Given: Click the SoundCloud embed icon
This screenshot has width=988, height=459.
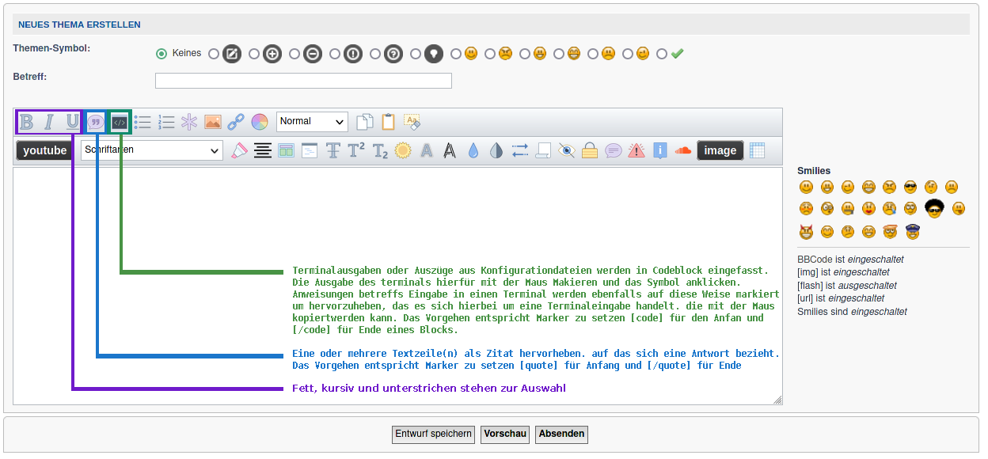Looking at the screenshot, I should click(x=683, y=150).
